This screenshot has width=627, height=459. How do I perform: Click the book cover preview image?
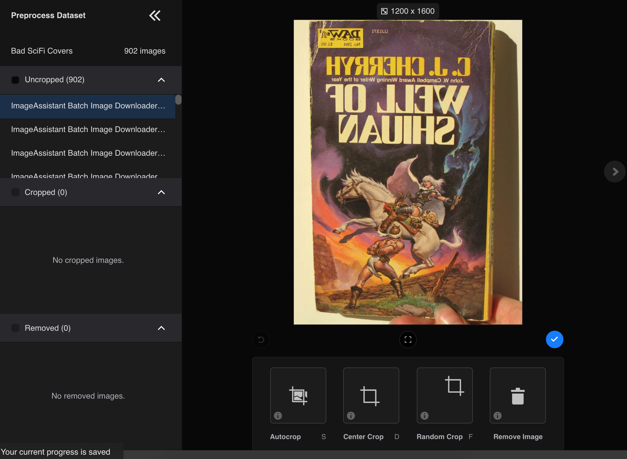pos(408,172)
